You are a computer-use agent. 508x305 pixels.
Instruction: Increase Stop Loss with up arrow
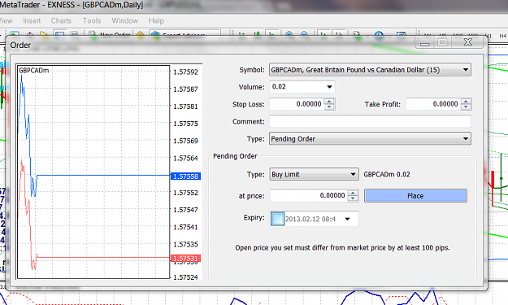[329, 102]
